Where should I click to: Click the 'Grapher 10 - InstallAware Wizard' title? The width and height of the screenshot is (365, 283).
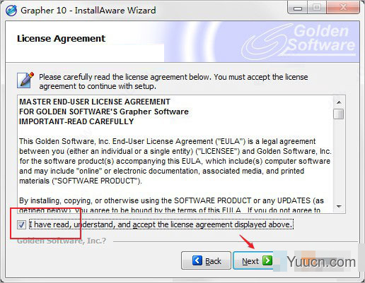(88, 11)
